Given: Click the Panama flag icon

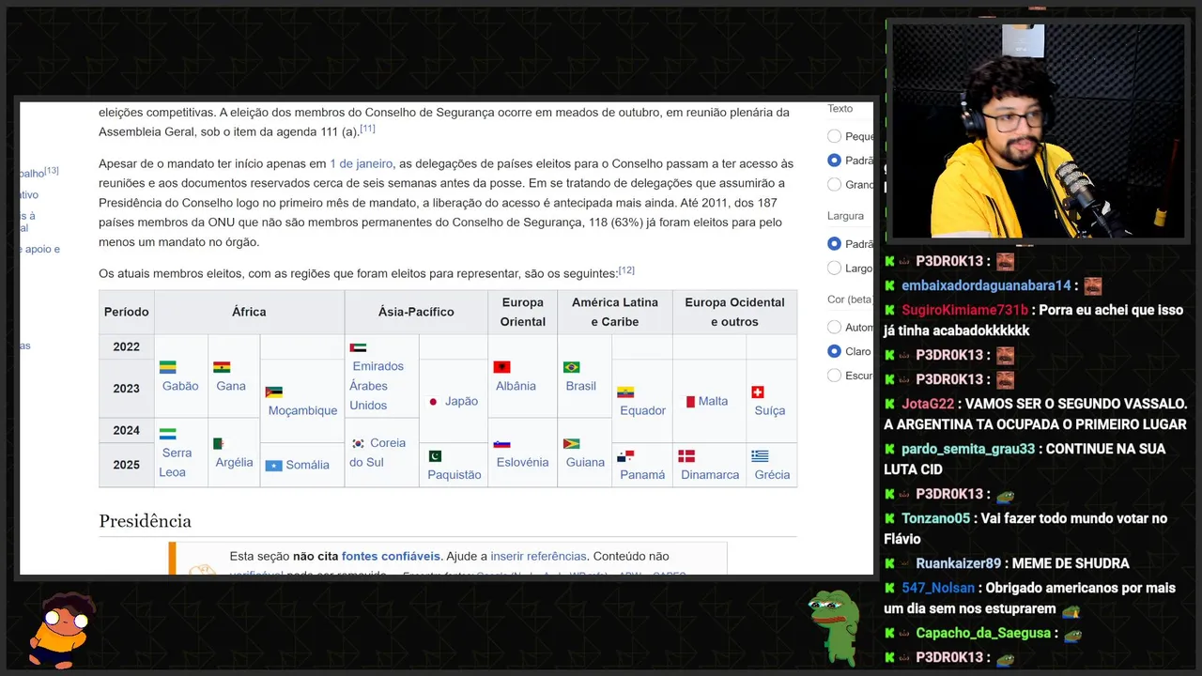Looking at the screenshot, I should point(625,456).
